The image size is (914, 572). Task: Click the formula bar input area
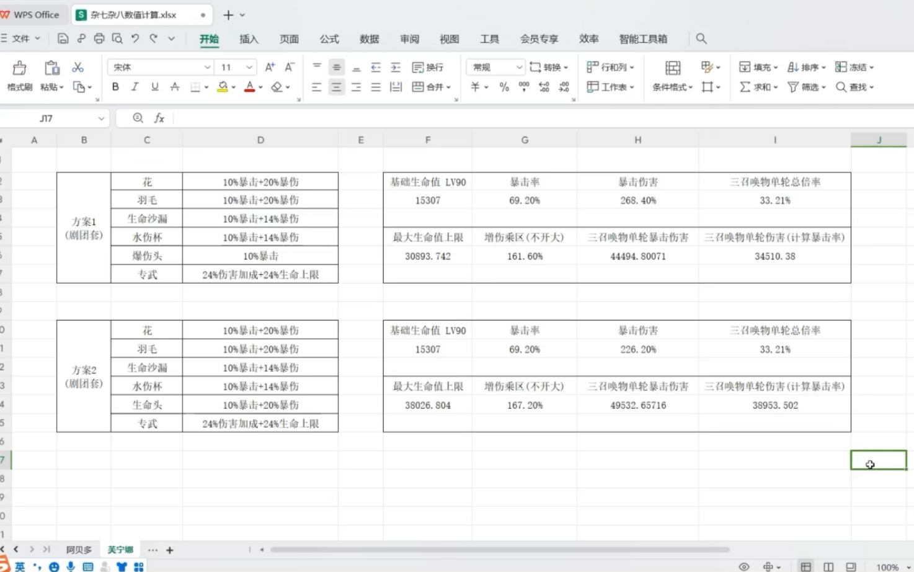pos(543,118)
